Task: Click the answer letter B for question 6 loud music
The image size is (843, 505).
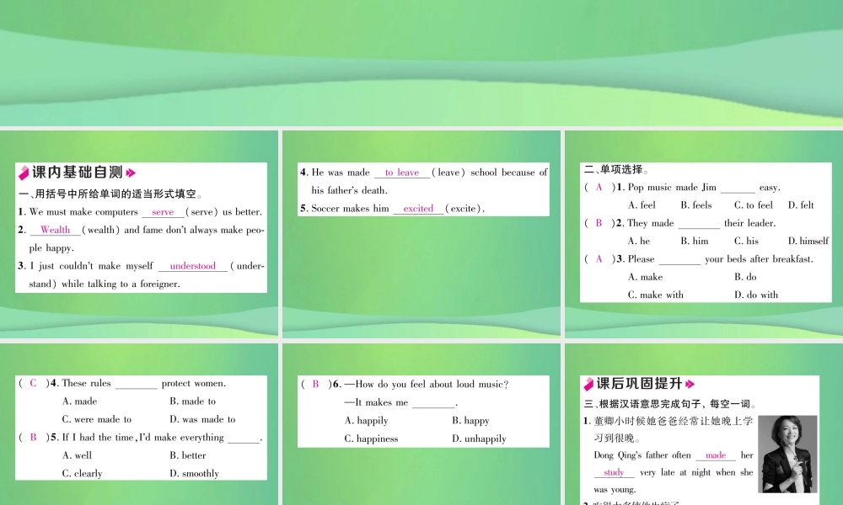Action: [x=315, y=385]
